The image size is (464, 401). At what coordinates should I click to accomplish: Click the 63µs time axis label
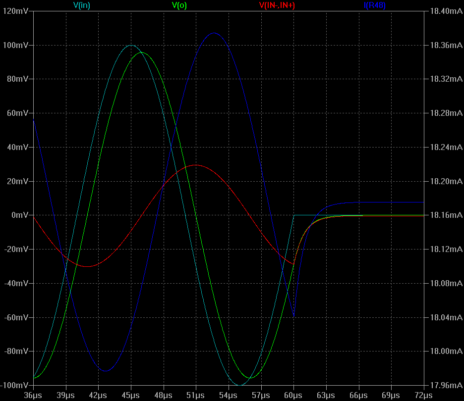326,396
